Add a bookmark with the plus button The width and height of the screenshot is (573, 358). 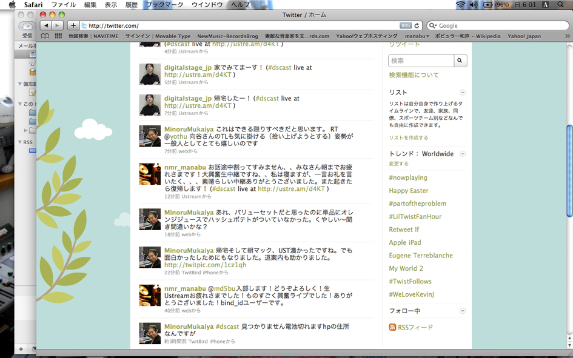73,25
